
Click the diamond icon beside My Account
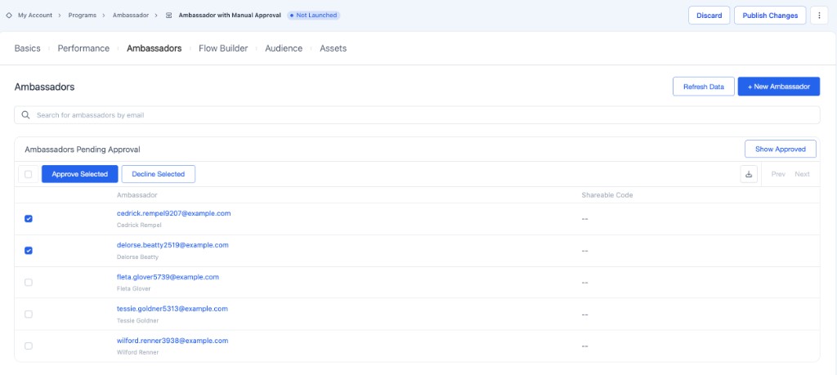tap(8, 16)
